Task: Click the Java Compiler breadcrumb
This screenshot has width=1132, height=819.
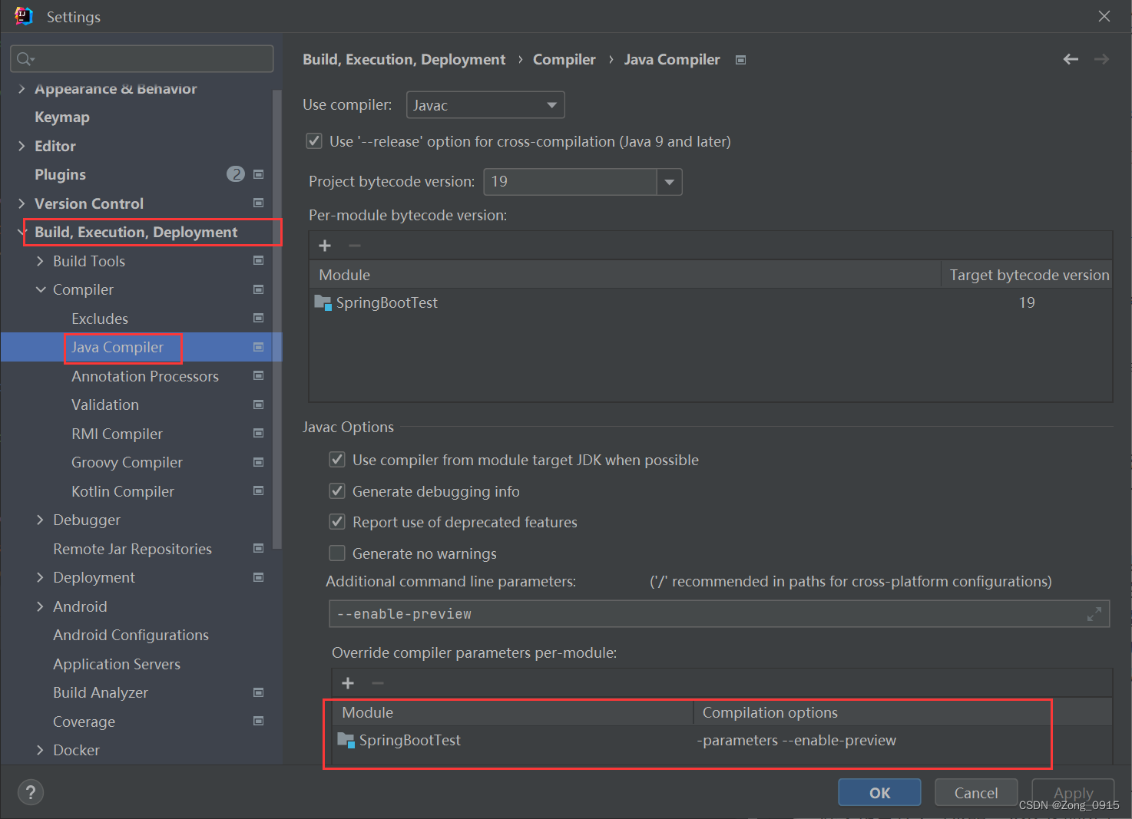Action: 672,59
